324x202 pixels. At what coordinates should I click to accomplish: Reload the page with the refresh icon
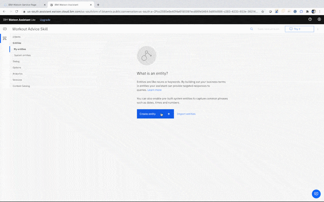[17, 11]
